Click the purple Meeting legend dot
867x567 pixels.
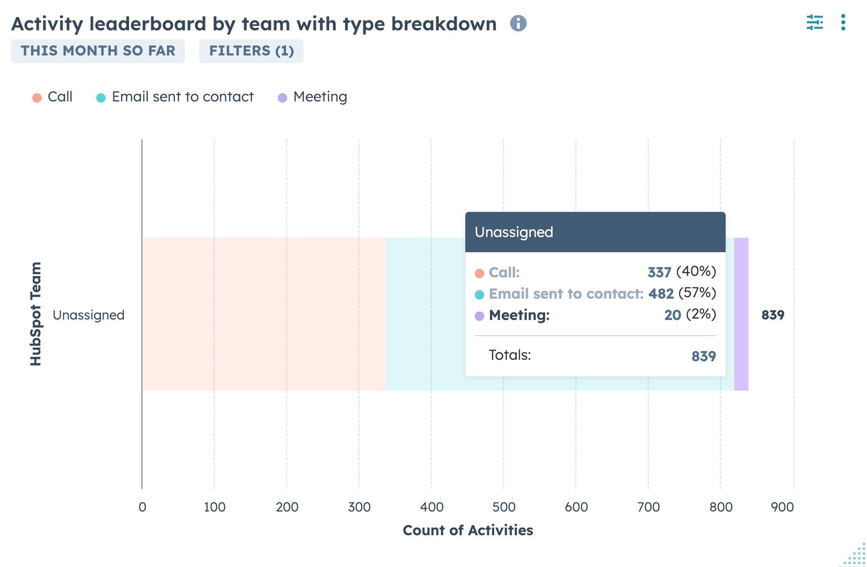tap(283, 98)
